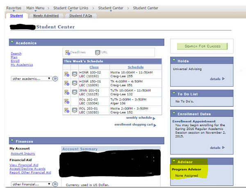Open Main Menu in the navigation bar
The height and width of the screenshot is (188, 246).
(36, 8)
